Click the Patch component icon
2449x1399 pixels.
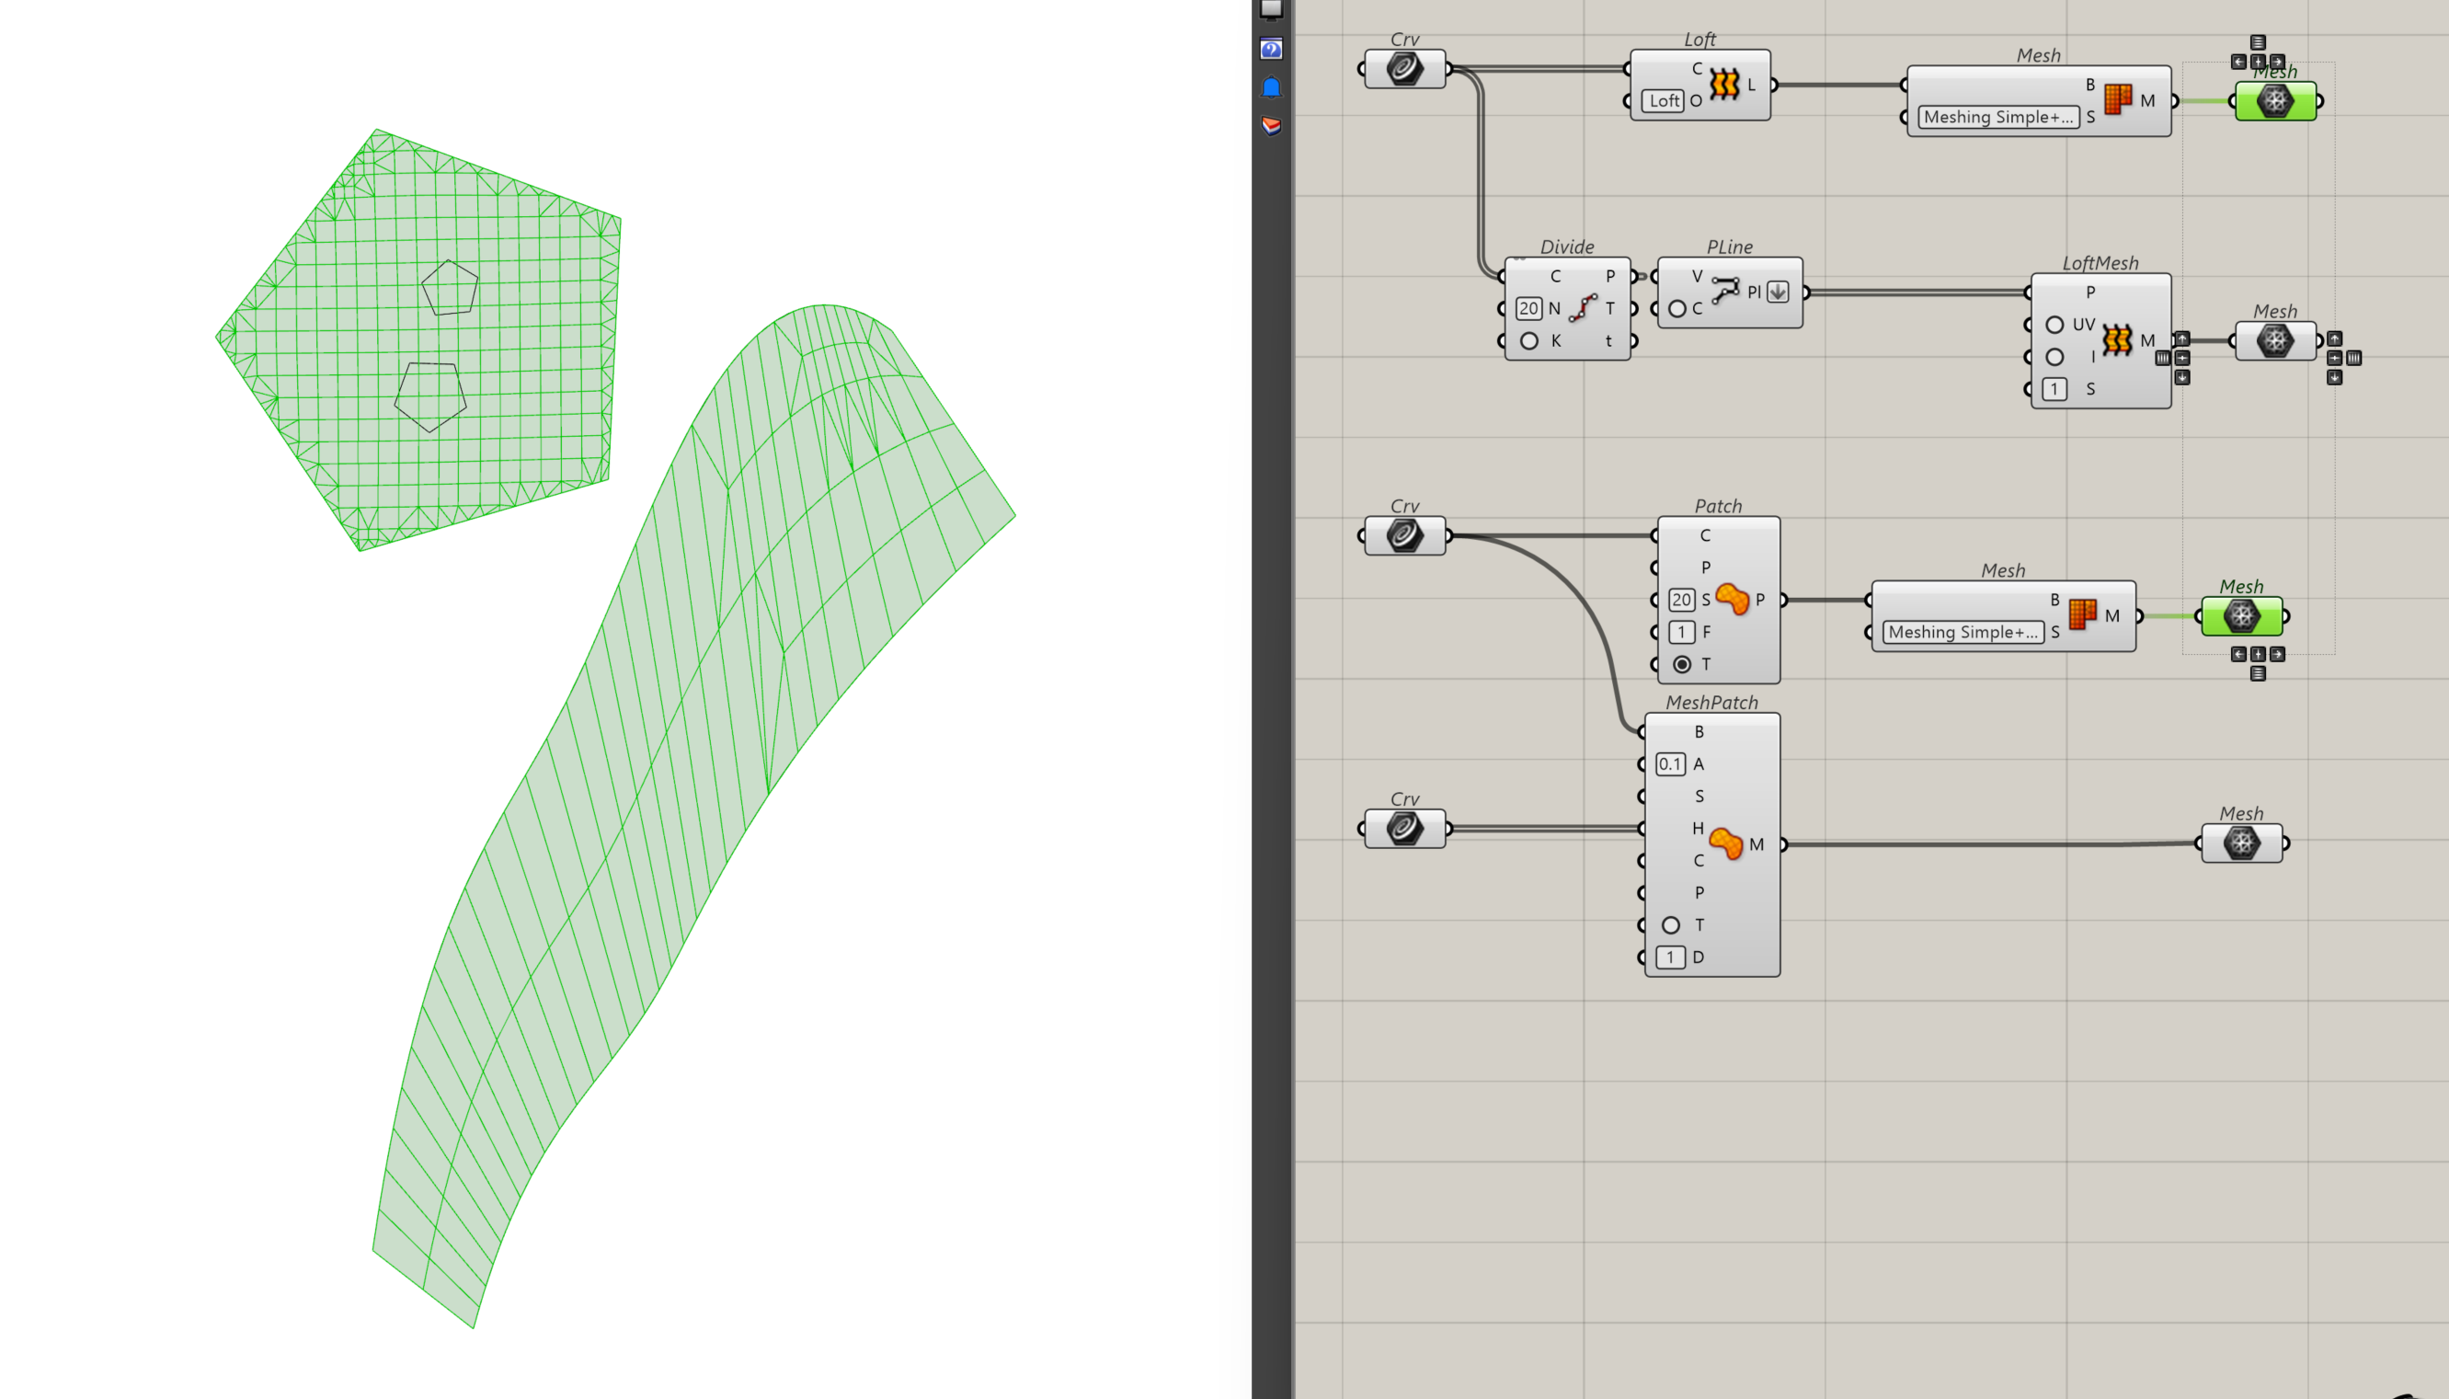click(1732, 600)
